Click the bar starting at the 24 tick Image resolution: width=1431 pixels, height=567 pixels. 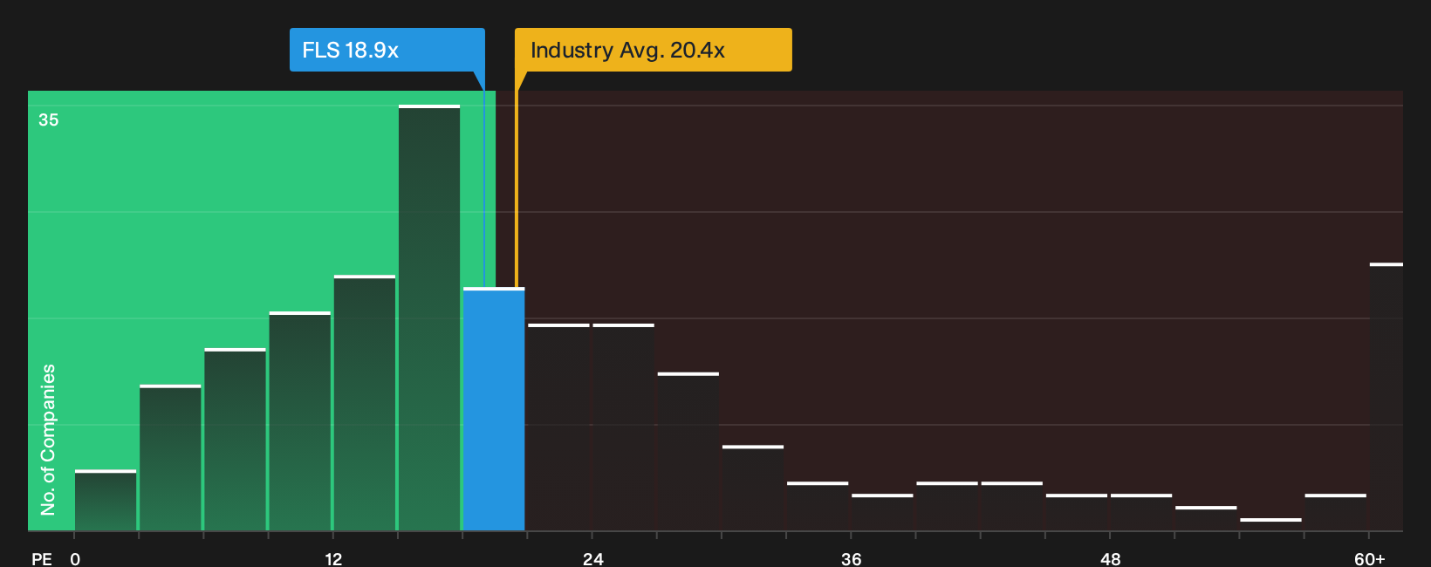(x=623, y=427)
